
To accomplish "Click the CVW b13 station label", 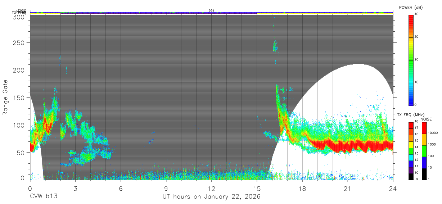I will click(44, 196).
